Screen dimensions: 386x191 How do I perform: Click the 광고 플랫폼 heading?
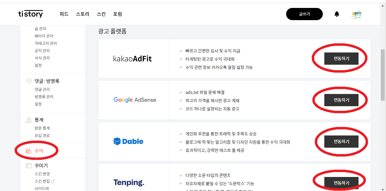pyautogui.click(x=112, y=31)
